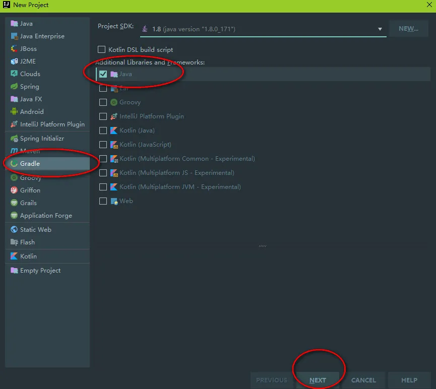Select 'Kotlin (Multiplatform JS - Experimental)' row text
The image size is (436, 389).
(x=177, y=173)
